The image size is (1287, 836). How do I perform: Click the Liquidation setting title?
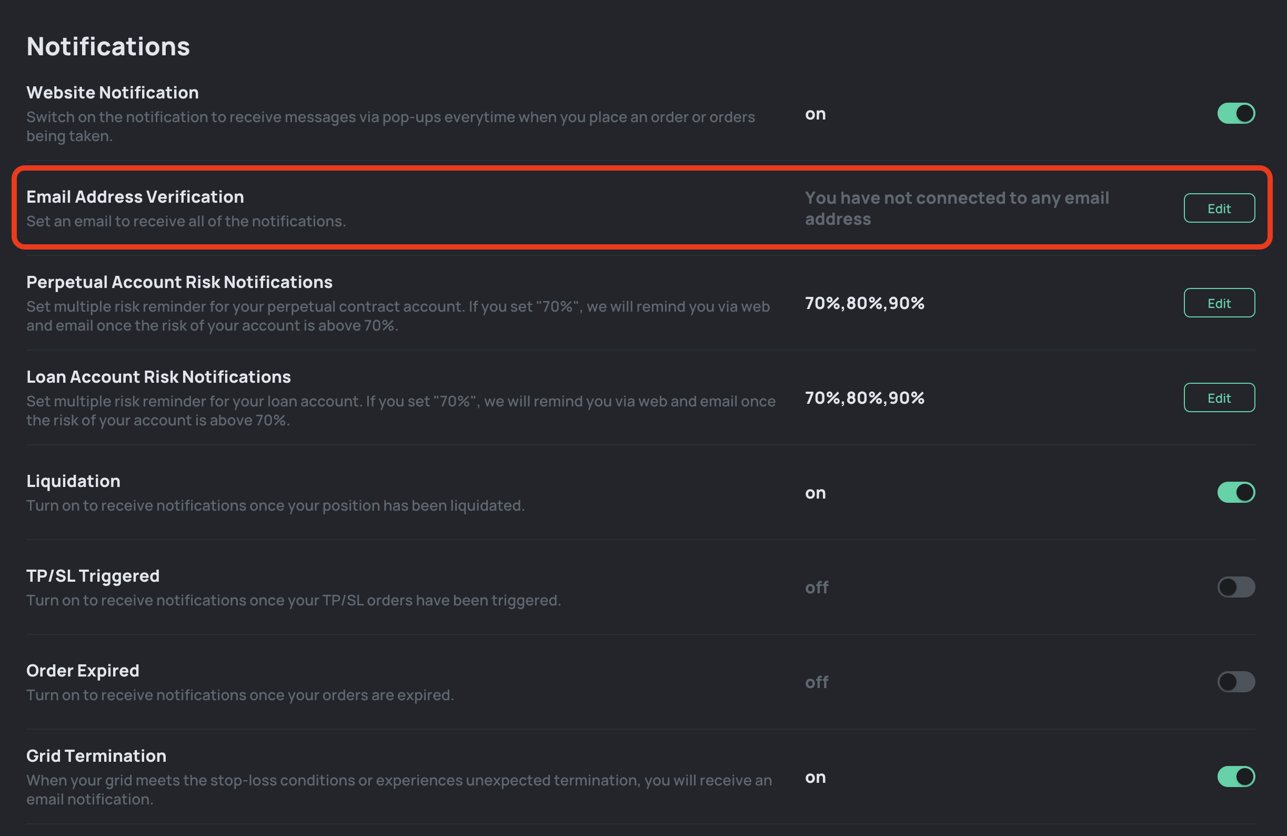tap(74, 481)
